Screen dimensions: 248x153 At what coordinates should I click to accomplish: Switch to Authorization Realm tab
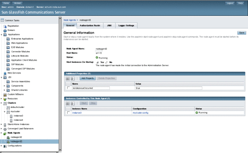pyautogui.click(x=90, y=26)
